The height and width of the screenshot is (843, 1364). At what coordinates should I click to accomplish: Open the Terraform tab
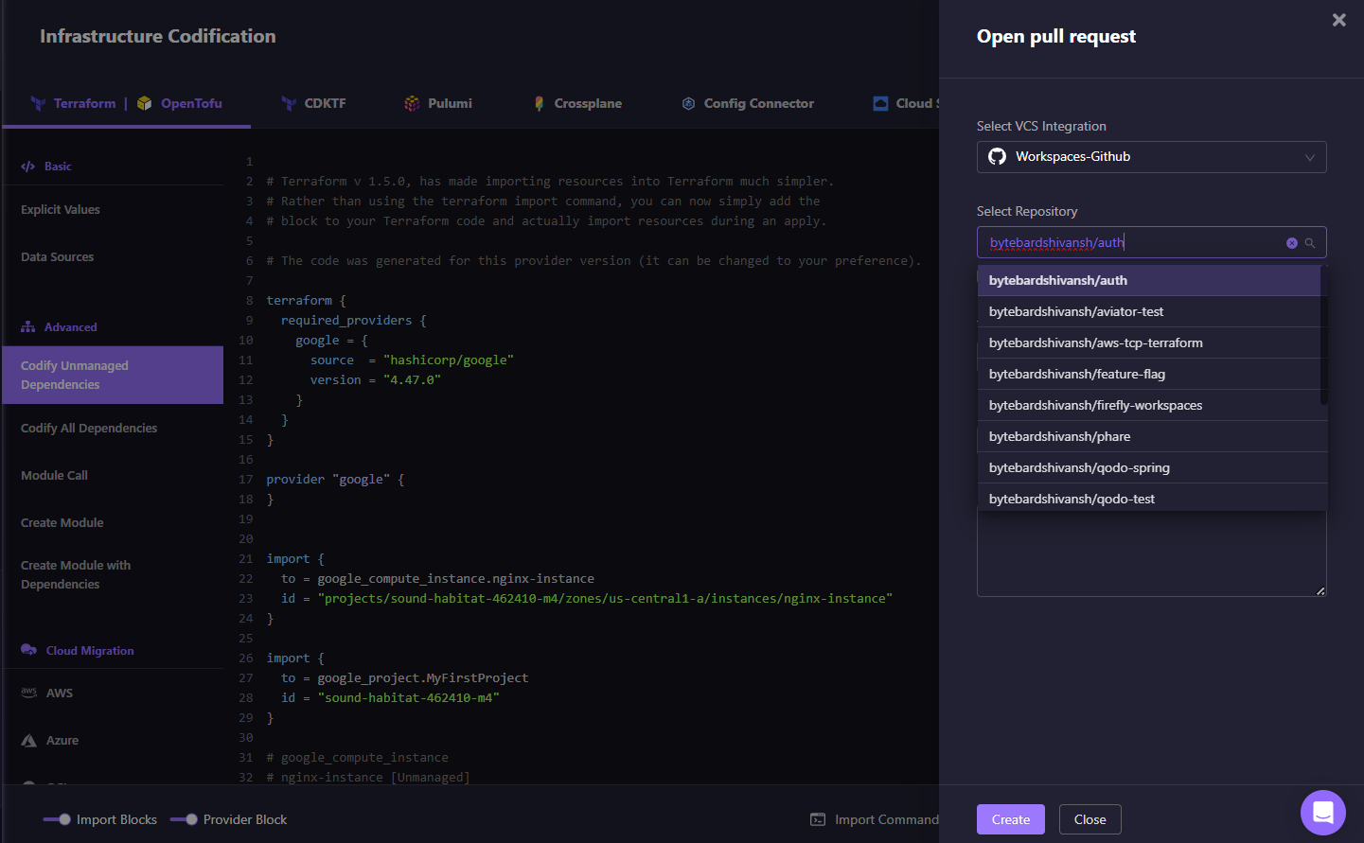(x=83, y=103)
